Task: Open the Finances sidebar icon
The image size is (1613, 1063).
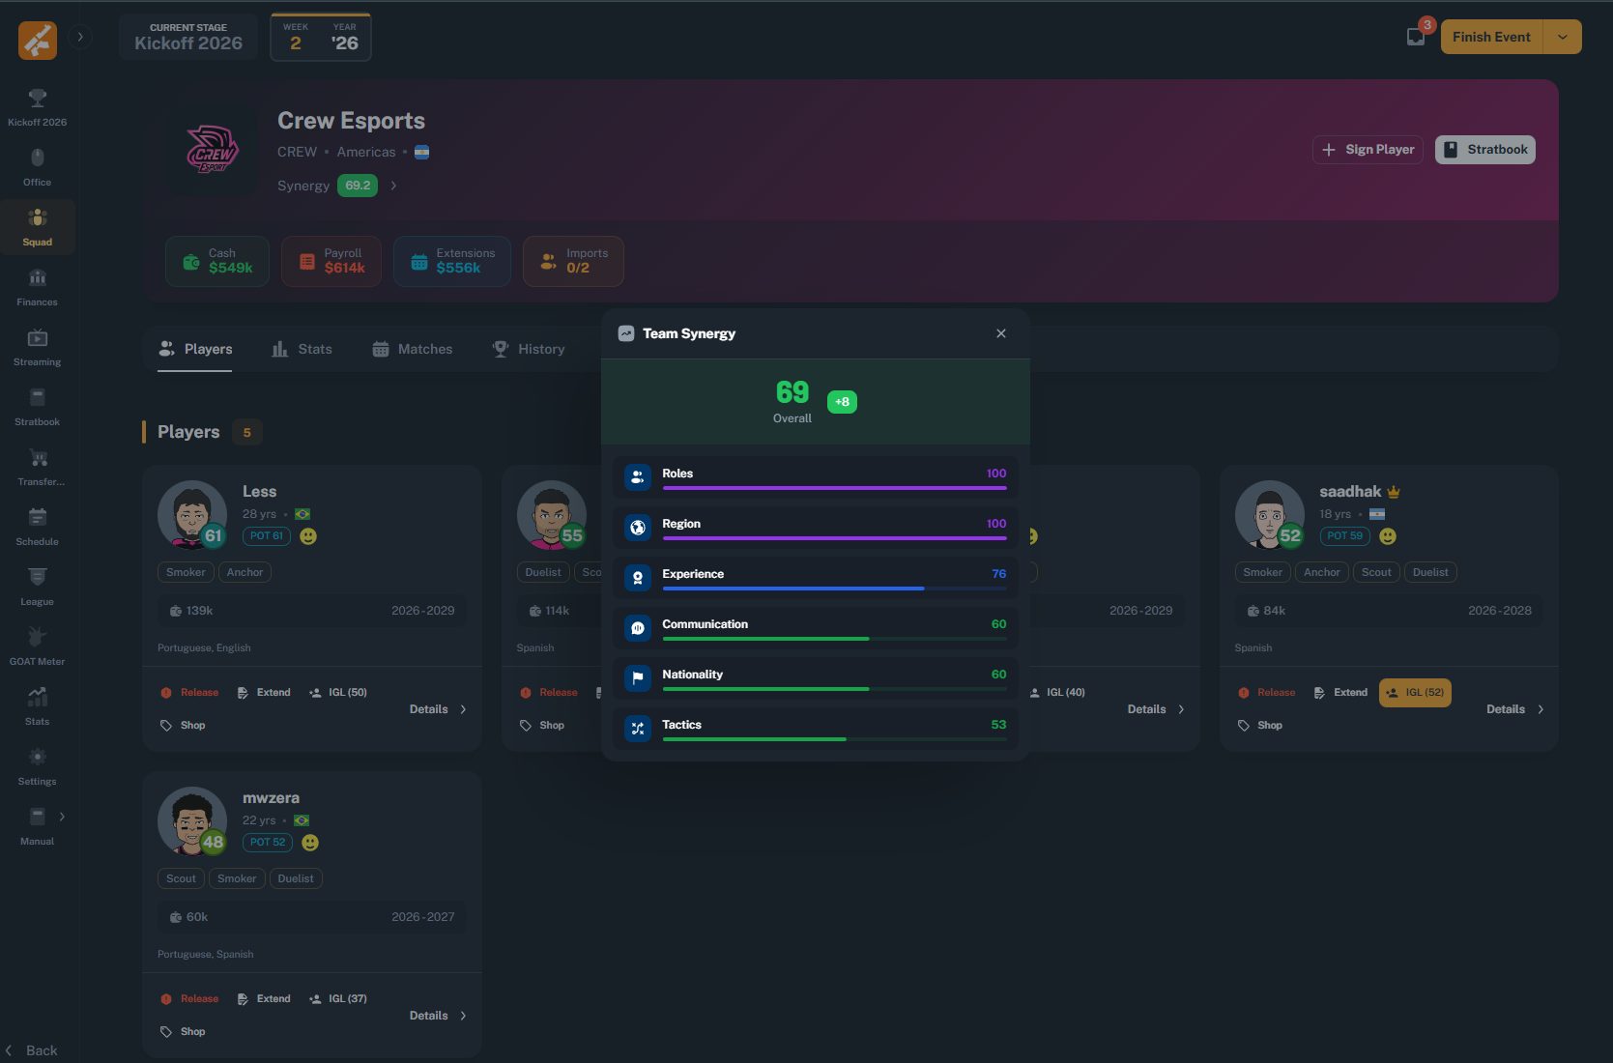Action: pos(37,286)
